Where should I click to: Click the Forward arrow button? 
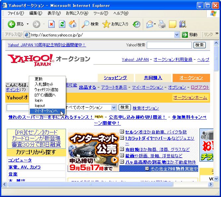click(x=36, y=24)
